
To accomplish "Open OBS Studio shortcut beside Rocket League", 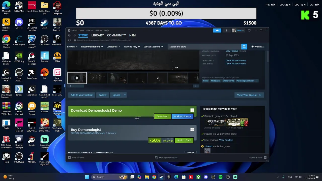I will pos(45,40).
